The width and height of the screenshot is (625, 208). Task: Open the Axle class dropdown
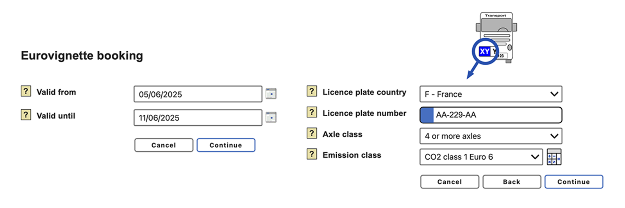(x=491, y=136)
